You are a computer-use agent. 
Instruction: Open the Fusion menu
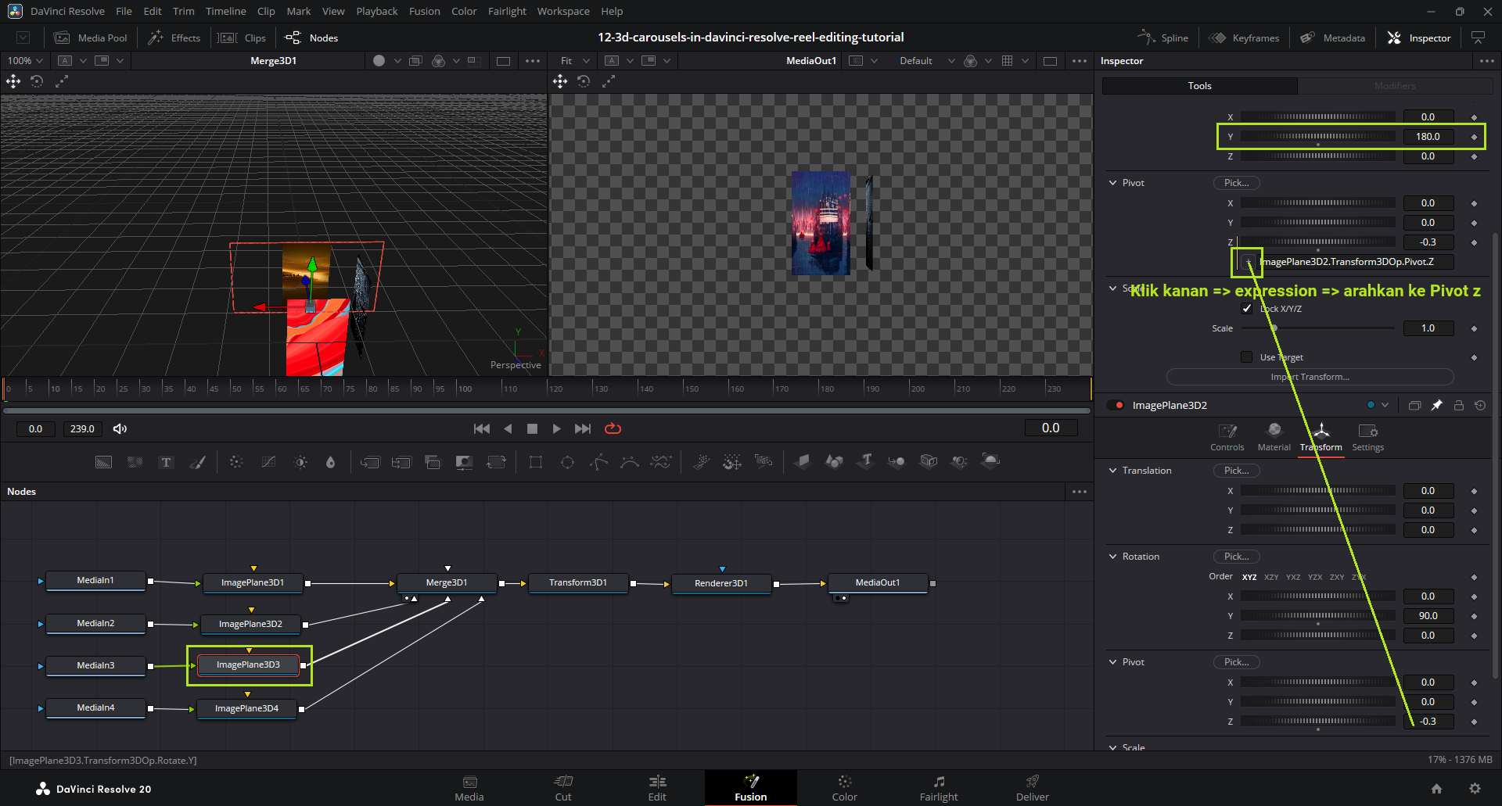coord(424,11)
